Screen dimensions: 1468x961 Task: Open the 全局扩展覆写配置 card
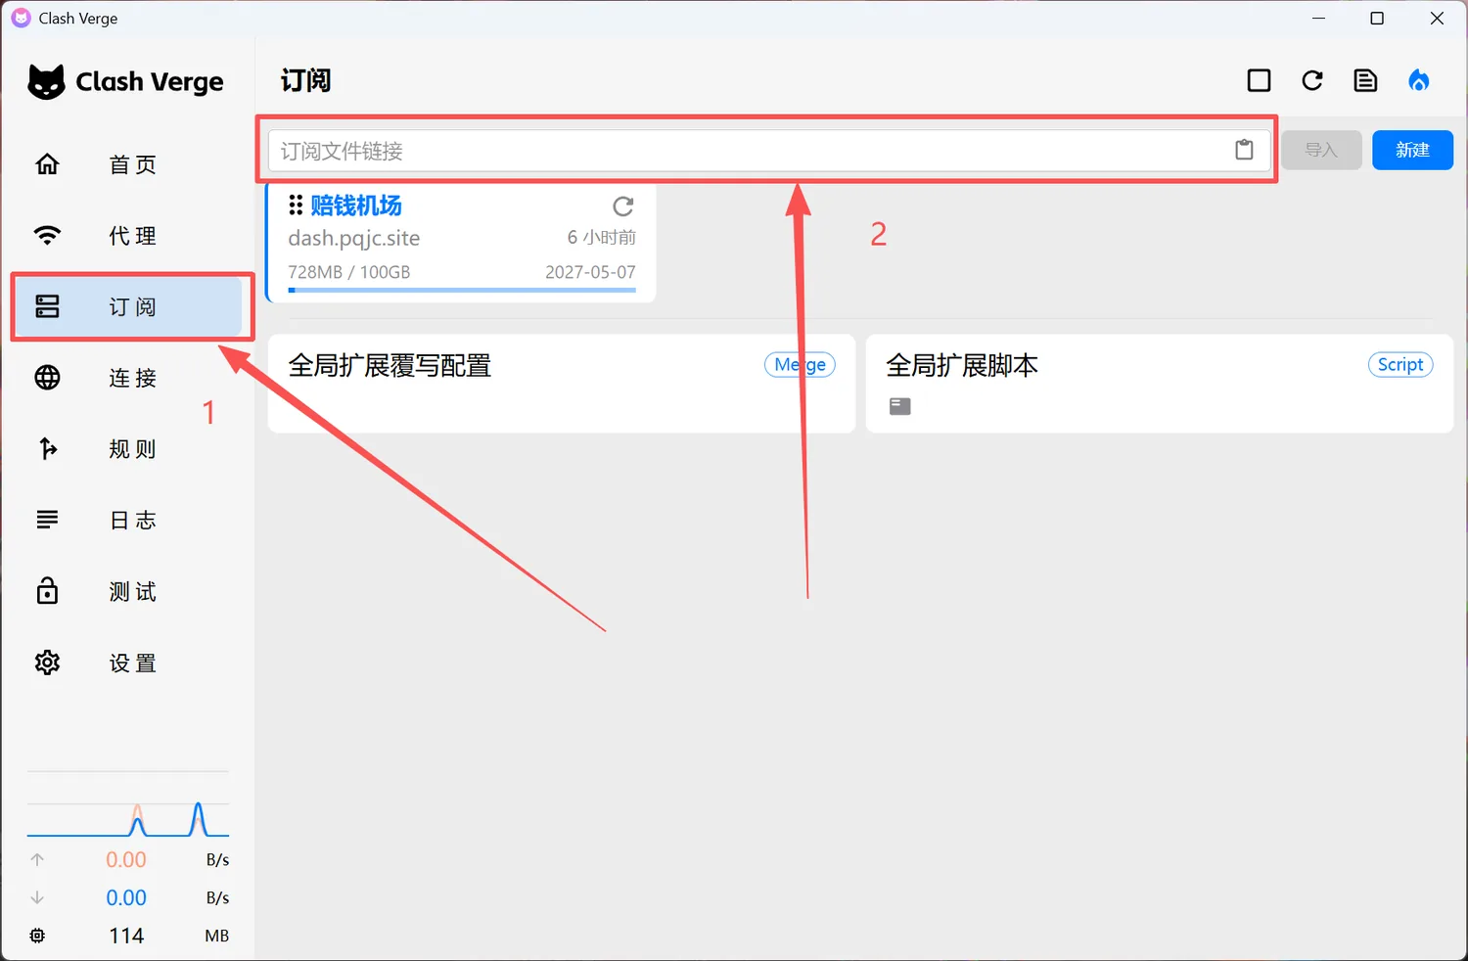click(x=562, y=384)
